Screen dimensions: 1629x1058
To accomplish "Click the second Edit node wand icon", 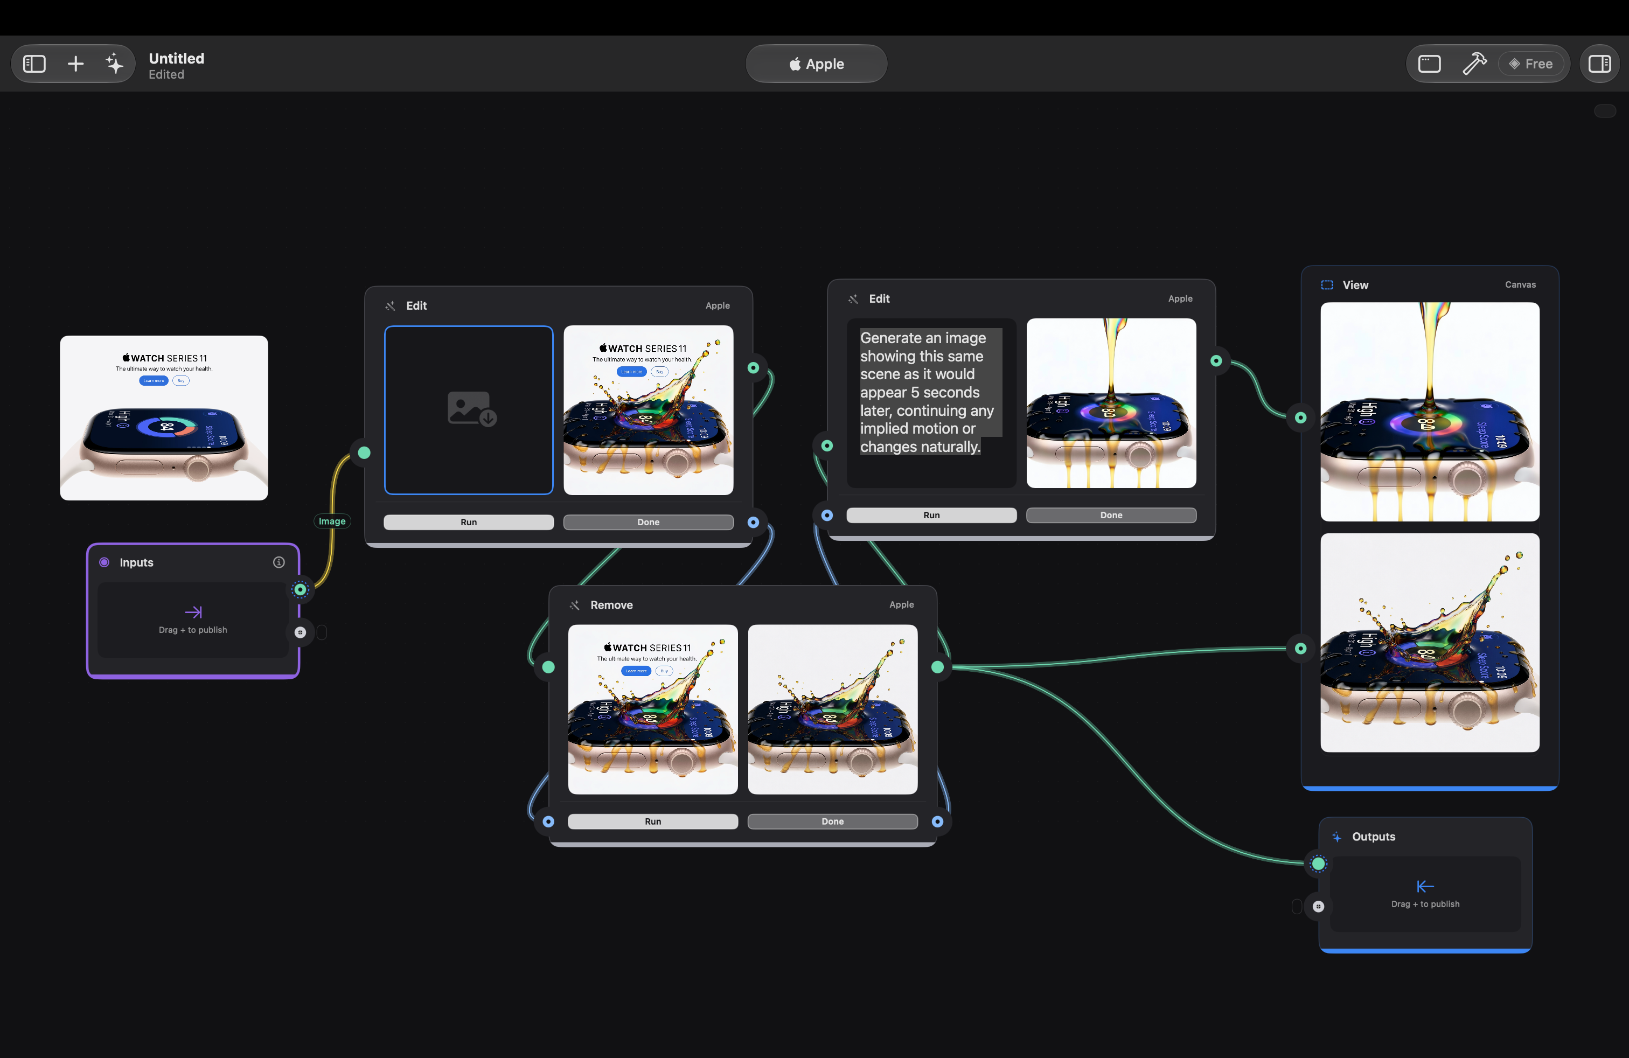I will 853,299.
